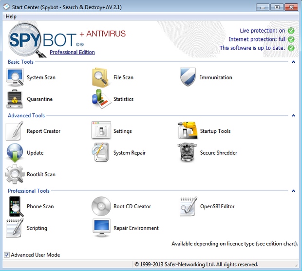Screen dimensions: 302x271
Task: Open the Immunization shield icon
Action: point(188,77)
